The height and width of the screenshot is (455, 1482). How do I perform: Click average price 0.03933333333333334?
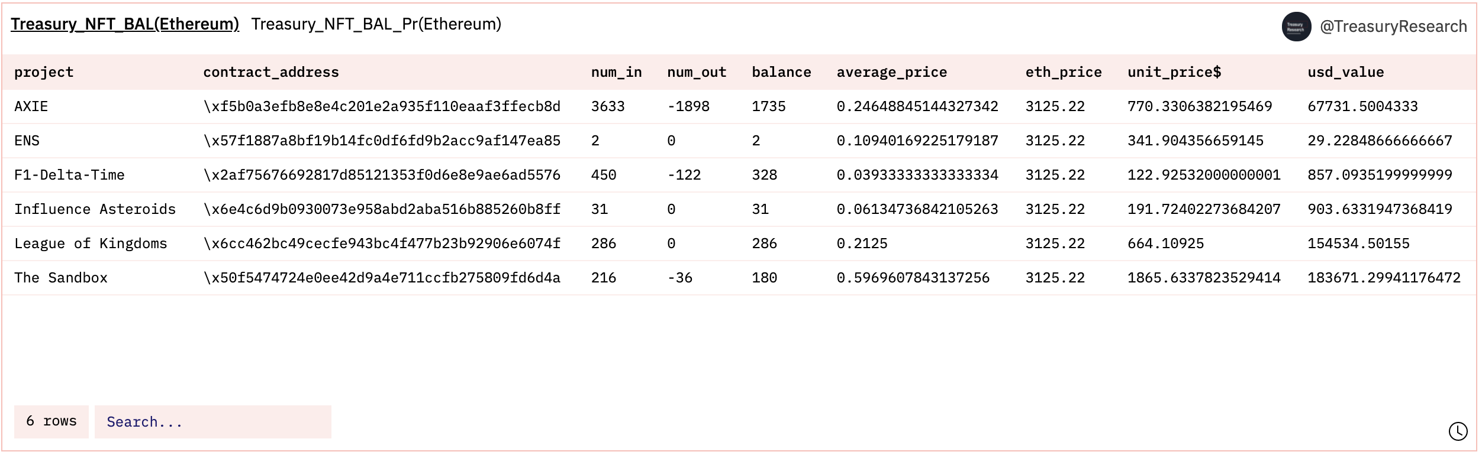tap(917, 175)
